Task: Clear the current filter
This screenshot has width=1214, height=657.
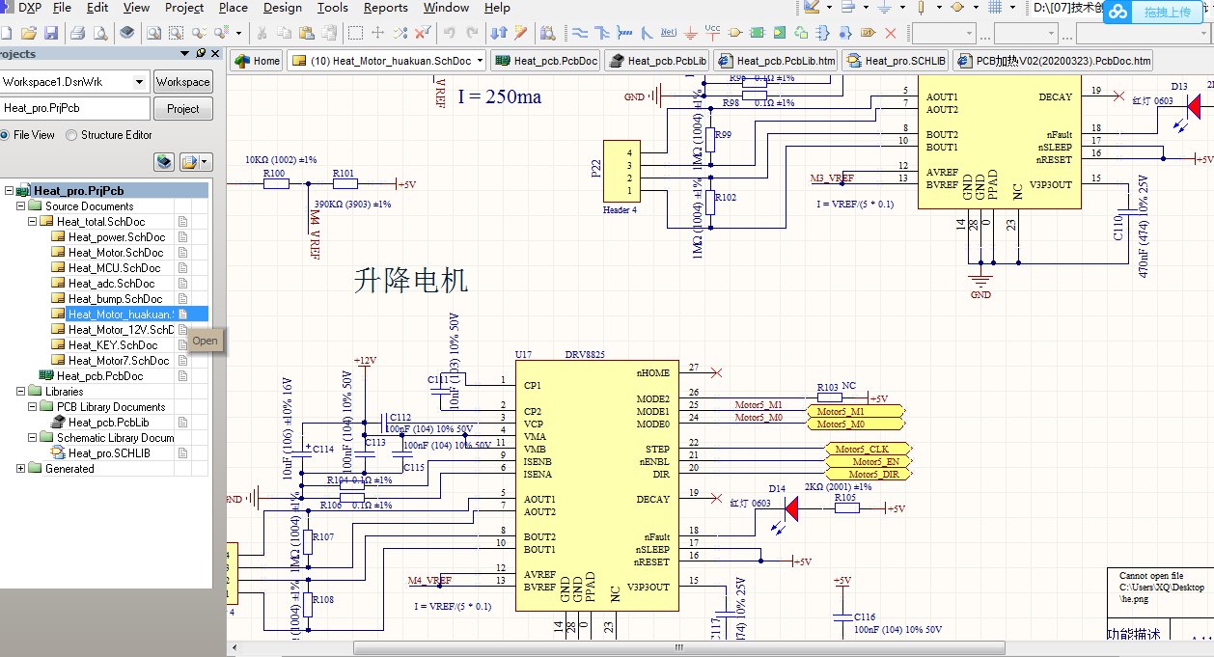Action: pos(422,33)
